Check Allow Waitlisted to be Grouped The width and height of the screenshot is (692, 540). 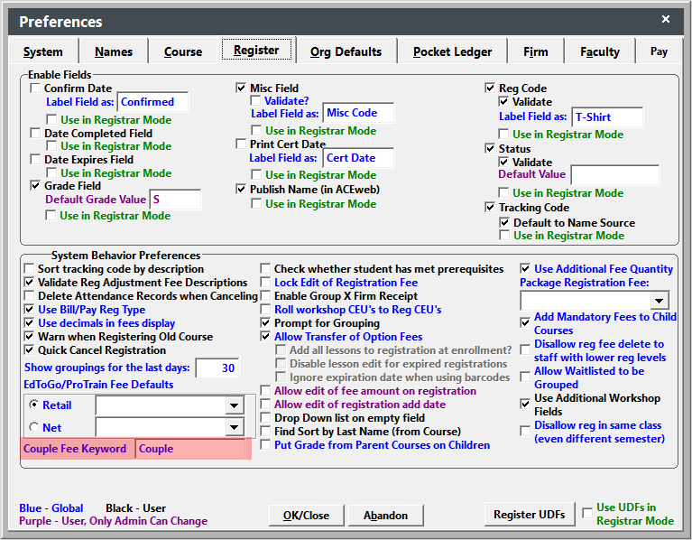point(525,377)
